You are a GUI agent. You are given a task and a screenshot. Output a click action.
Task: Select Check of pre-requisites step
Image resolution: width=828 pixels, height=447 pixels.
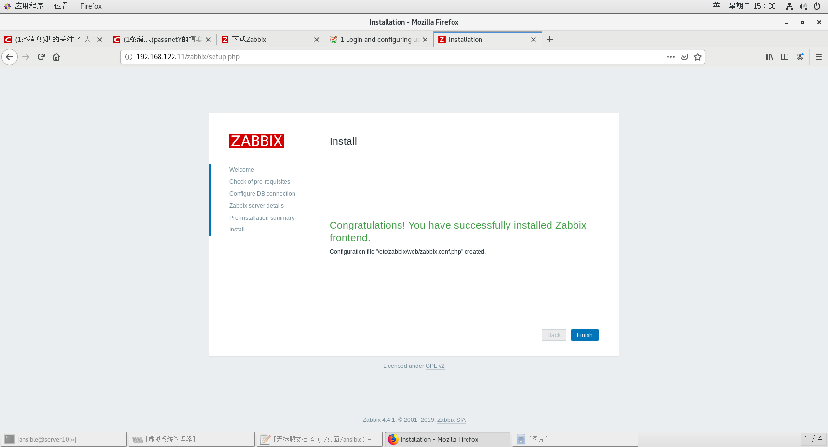click(x=260, y=182)
